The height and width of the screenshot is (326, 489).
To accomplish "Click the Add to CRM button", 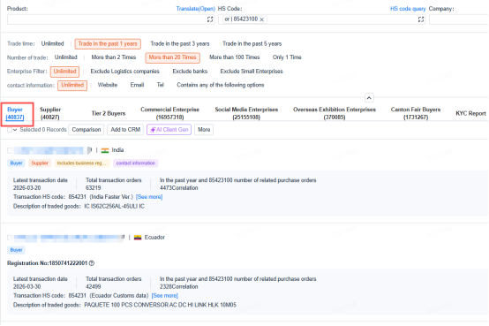I will [x=125, y=130].
